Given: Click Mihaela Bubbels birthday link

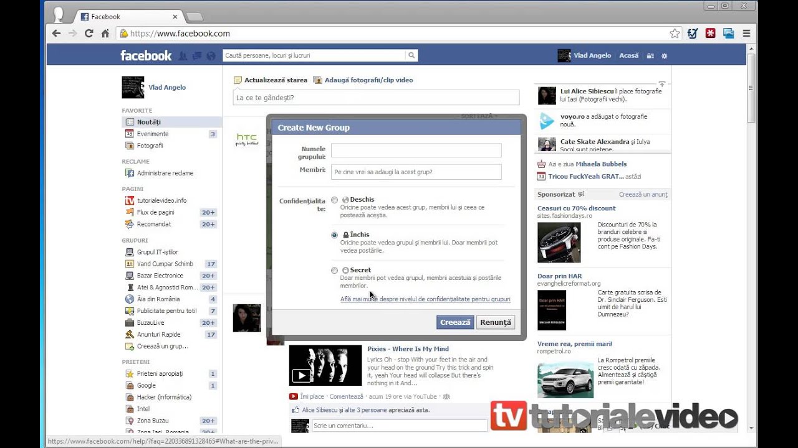Looking at the screenshot, I should pos(601,164).
